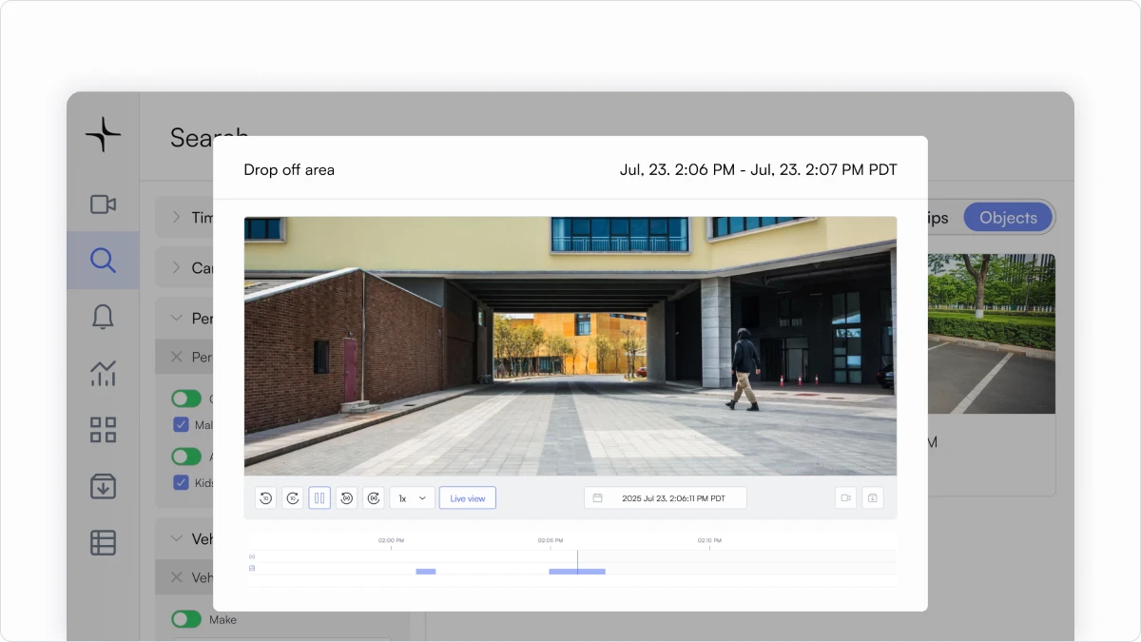Click the star logo in the sidebar

(103, 134)
